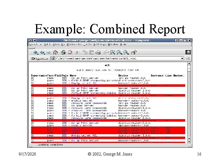Image resolution: width=220 pixels, height=165 pixels.
Task: Click the question mark help button in title bar
Action: [x=177, y=40]
